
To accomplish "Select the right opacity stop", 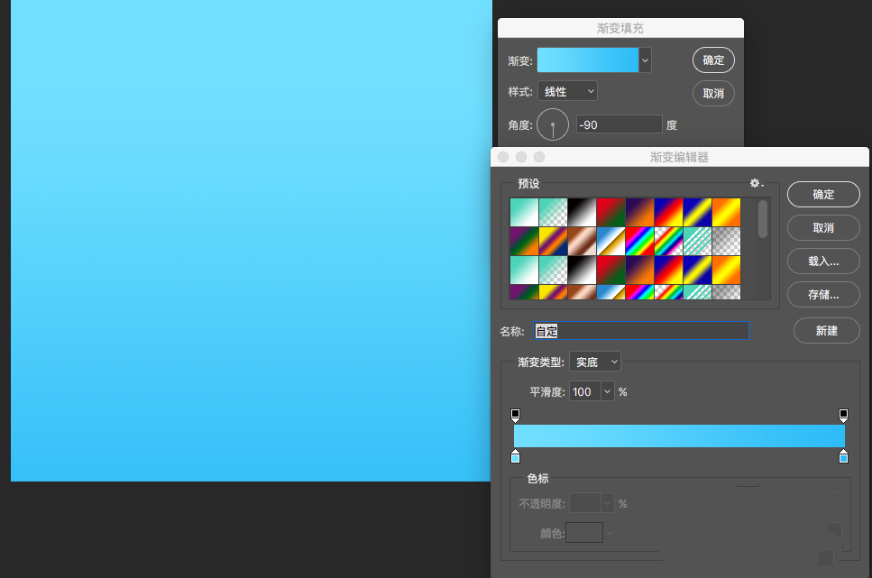I will click(843, 415).
